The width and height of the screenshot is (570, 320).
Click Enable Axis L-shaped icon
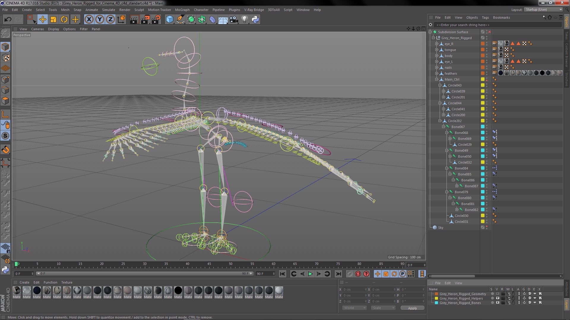point(5,114)
